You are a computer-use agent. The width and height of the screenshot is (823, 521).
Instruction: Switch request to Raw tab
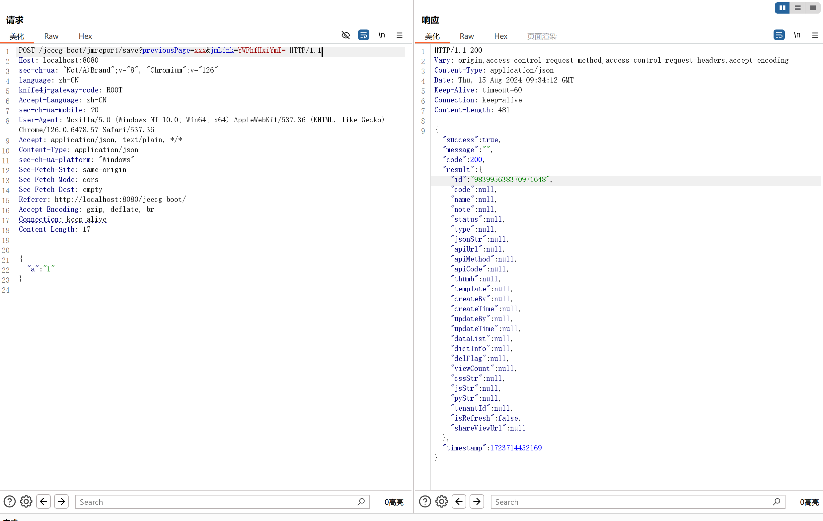[51, 36]
